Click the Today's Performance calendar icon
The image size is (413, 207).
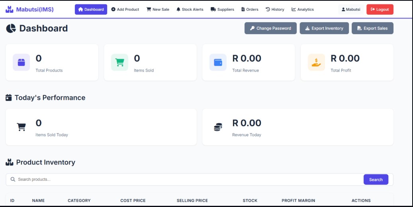[9, 98]
